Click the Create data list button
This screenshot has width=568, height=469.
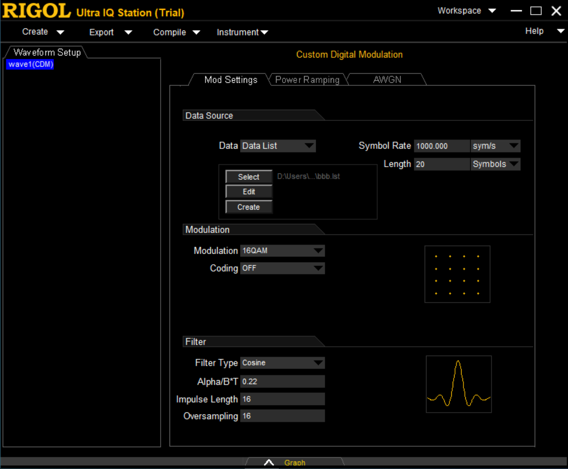tap(248, 207)
